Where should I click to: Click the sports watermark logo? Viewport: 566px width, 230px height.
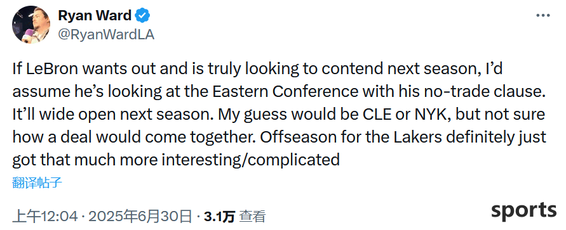pos(523,210)
